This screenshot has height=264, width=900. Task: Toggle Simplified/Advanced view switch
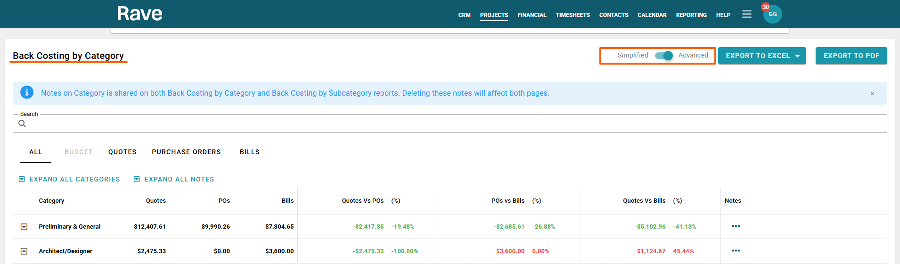[x=664, y=56]
